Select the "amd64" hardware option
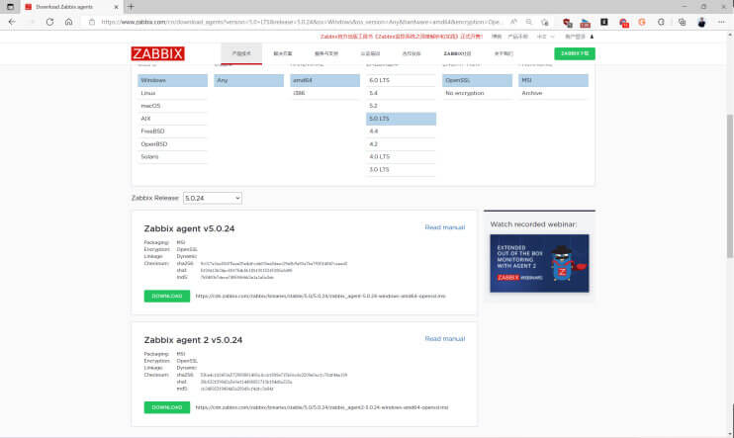734x438 pixels. [x=324, y=80]
